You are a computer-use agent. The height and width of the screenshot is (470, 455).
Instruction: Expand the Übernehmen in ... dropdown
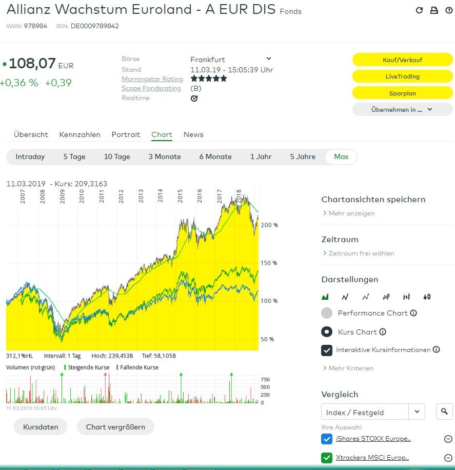(x=402, y=109)
